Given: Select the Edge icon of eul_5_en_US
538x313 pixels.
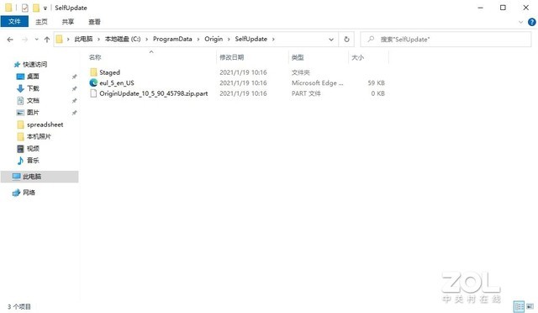Looking at the screenshot, I should pyautogui.click(x=93, y=82).
